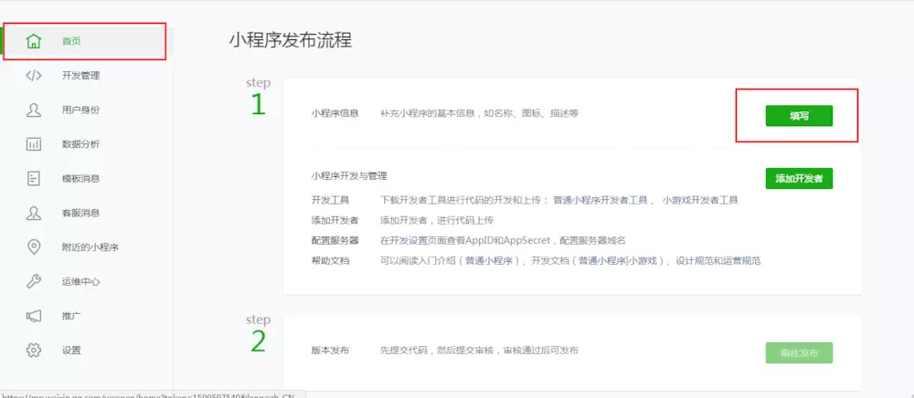Click the 数据分析 chart icon
The width and height of the screenshot is (914, 398).
[x=34, y=144]
